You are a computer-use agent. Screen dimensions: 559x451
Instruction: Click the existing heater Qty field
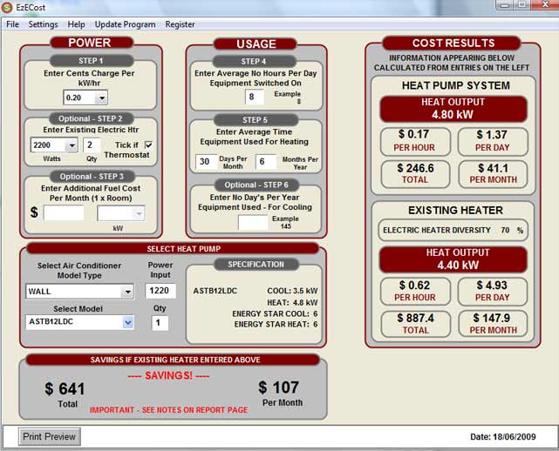coord(92,145)
